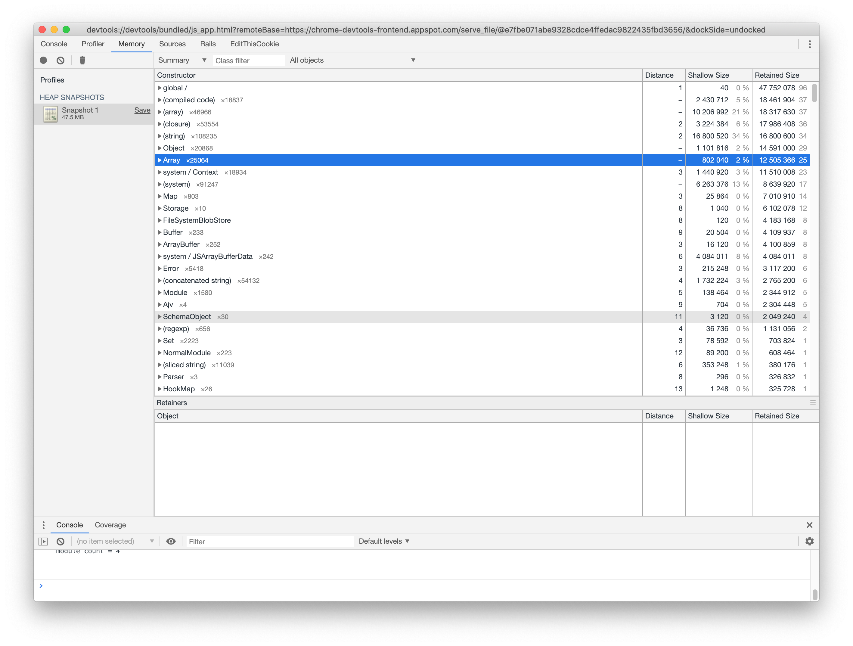The image size is (853, 646).
Task: Select the (regexp) ×656 row
Action: click(x=482, y=329)
